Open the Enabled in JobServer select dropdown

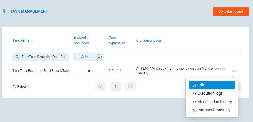pyautogui.click(x=86, y=57)
